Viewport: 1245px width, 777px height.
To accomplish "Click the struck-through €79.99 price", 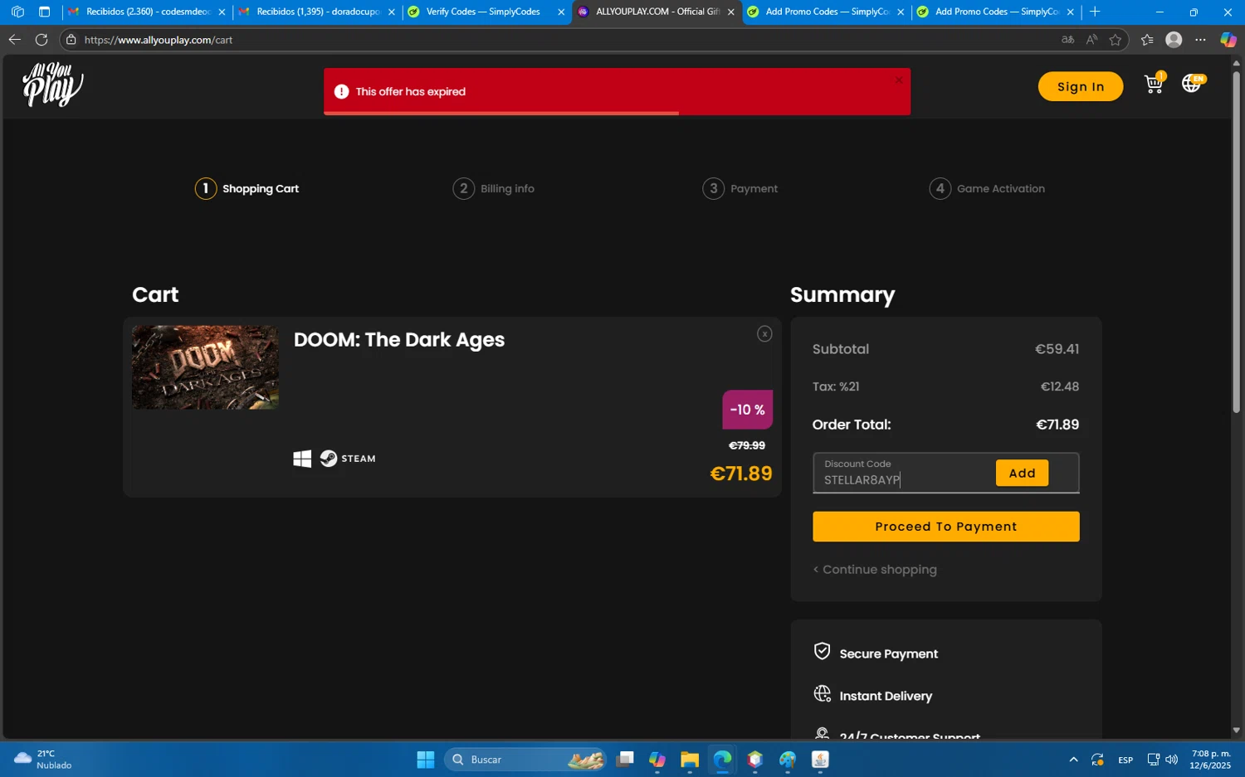I will pos(747,445).
